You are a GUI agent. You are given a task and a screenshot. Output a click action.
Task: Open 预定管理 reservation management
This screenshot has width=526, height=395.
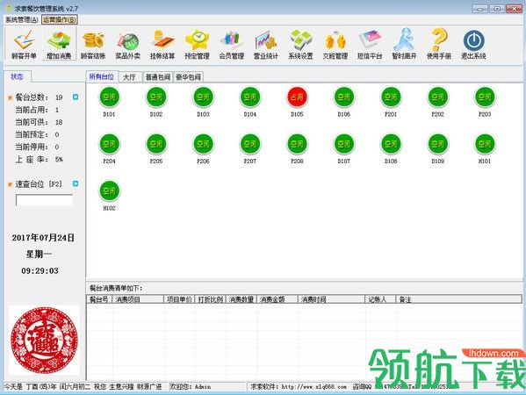pyautogui.click(x=198, y=45)
